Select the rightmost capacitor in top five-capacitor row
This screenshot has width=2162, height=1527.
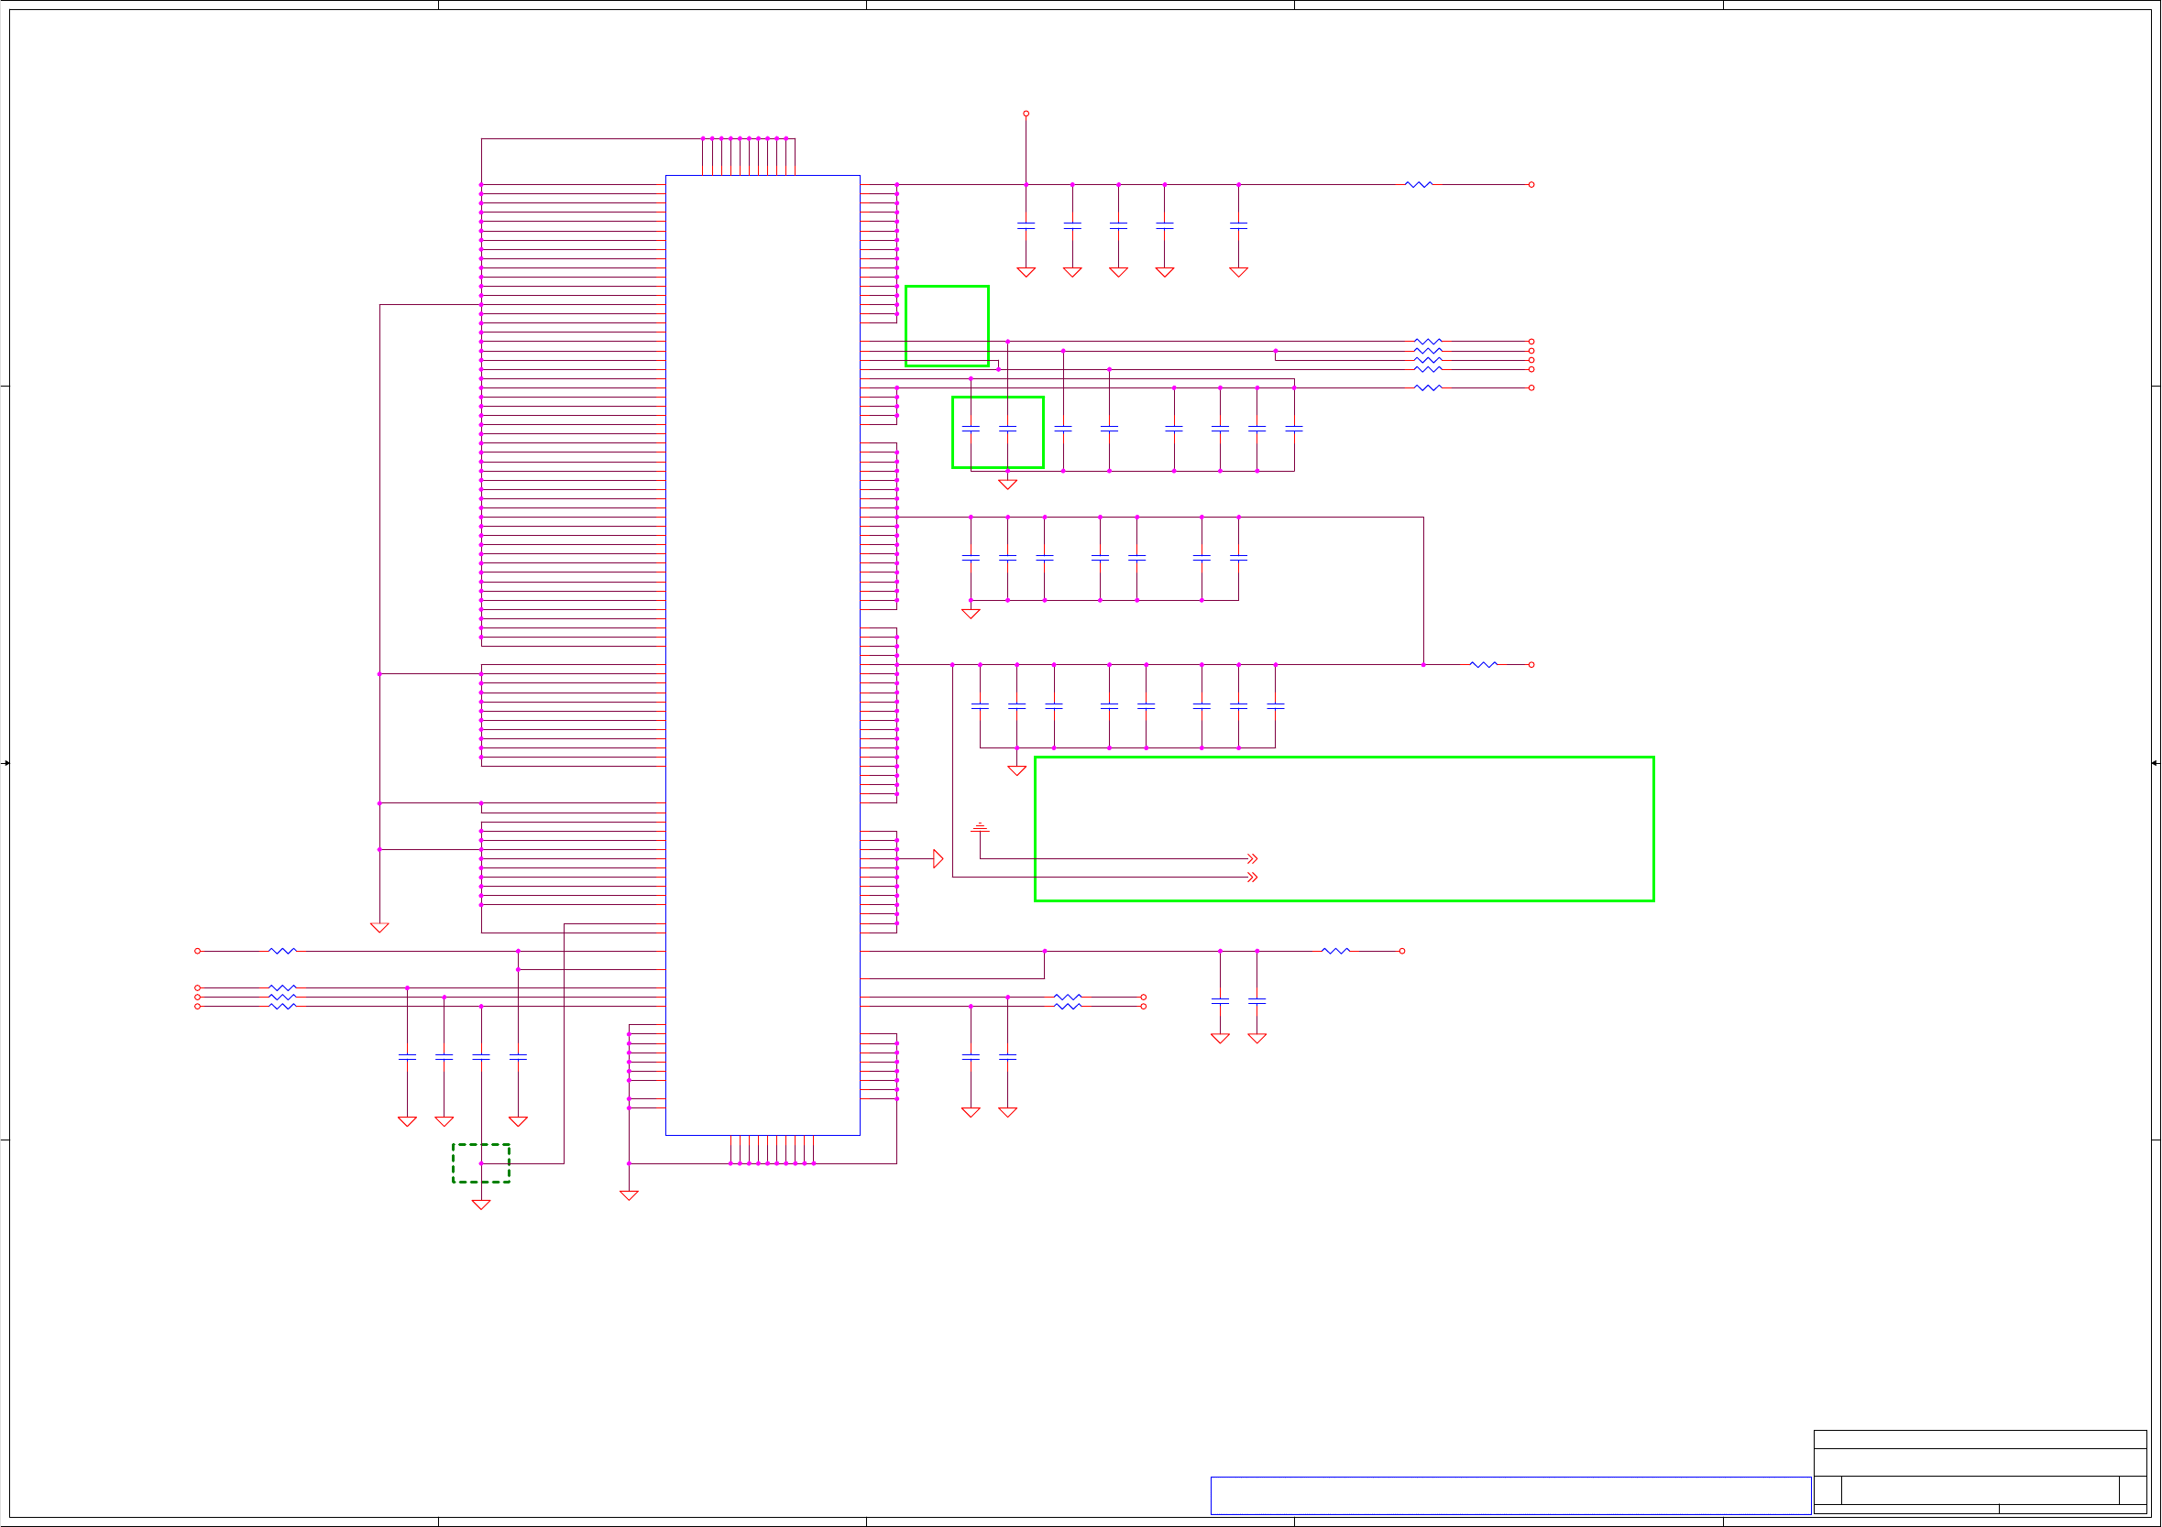click(1238, 226)
